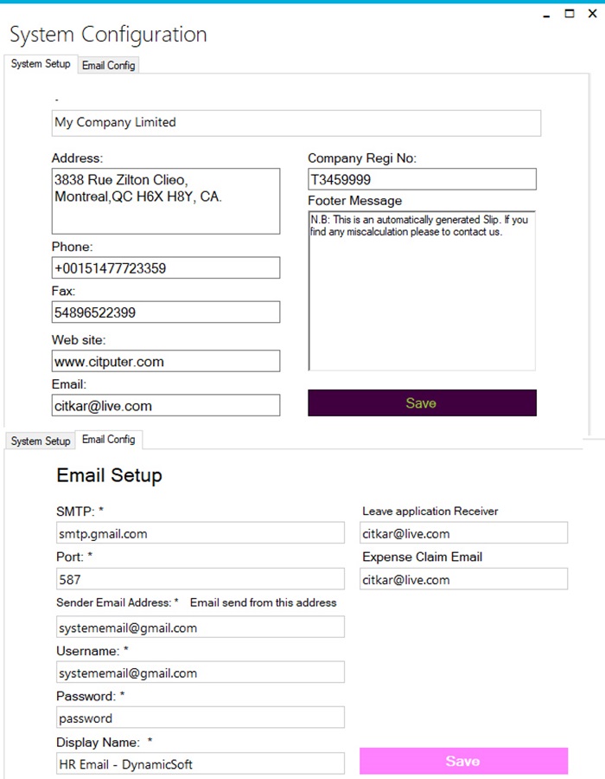Maximize the System Configuration window
605x779 pixels.
point(570,14)
